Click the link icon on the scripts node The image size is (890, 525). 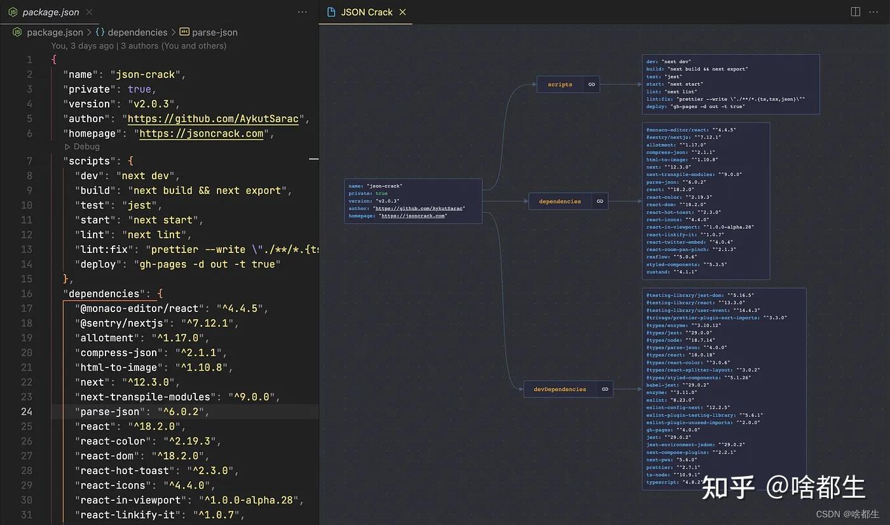pos(591,85)
